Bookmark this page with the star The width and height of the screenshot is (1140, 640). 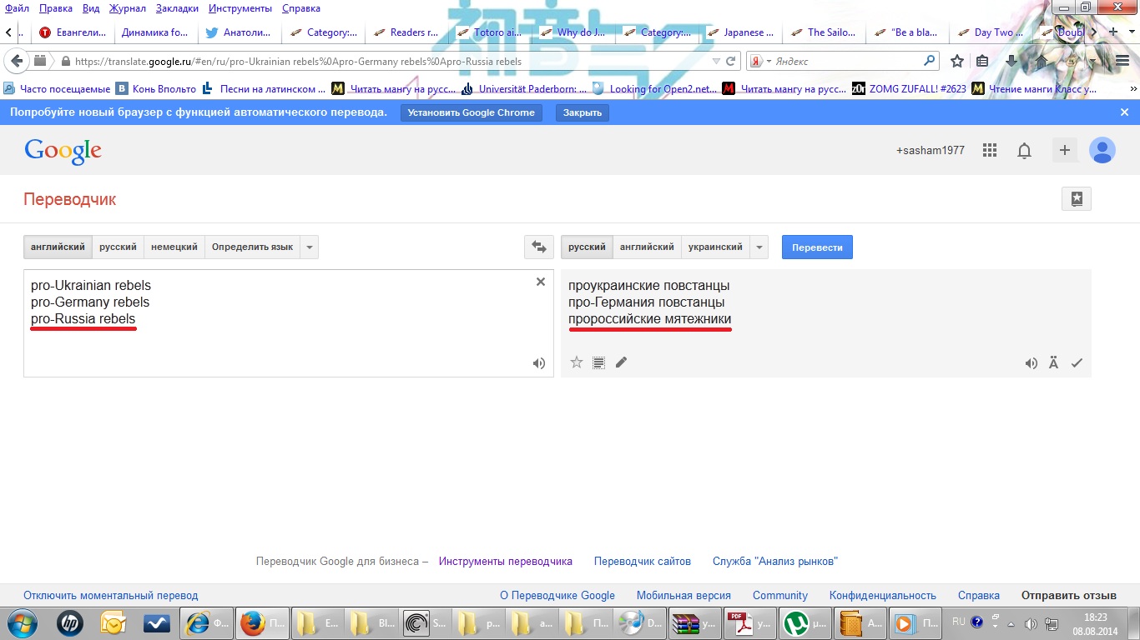957,61
